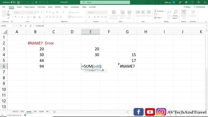Select cell G6 showing #NAME?
This screenshot has width=208, height=117.
(127, 66)
